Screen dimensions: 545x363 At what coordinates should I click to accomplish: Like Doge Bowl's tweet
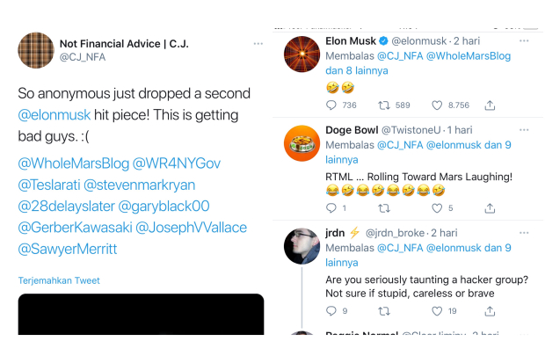pyautogui.click(x=437, y=208)
